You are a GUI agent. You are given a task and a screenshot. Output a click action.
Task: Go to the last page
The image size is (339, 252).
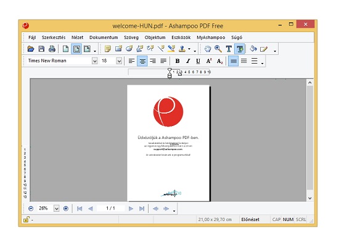[142, 209]
